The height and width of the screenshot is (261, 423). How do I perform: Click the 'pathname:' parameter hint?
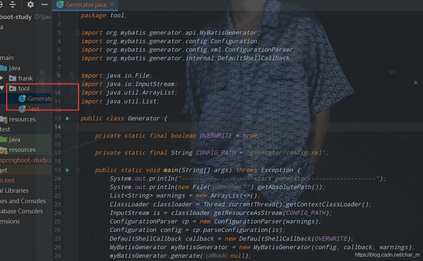coord(226,187)
